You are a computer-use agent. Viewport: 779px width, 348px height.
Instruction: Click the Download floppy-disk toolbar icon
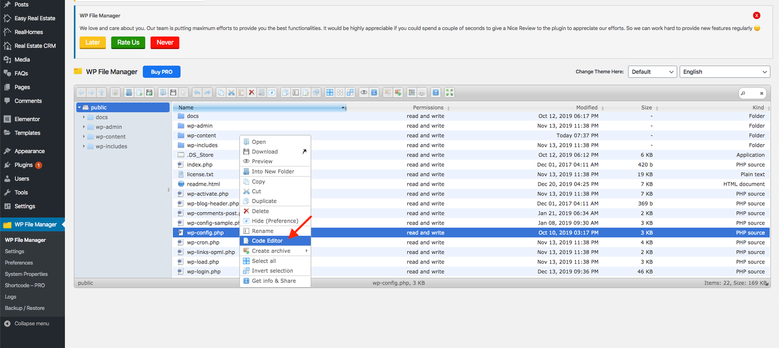tap(173, 92)
